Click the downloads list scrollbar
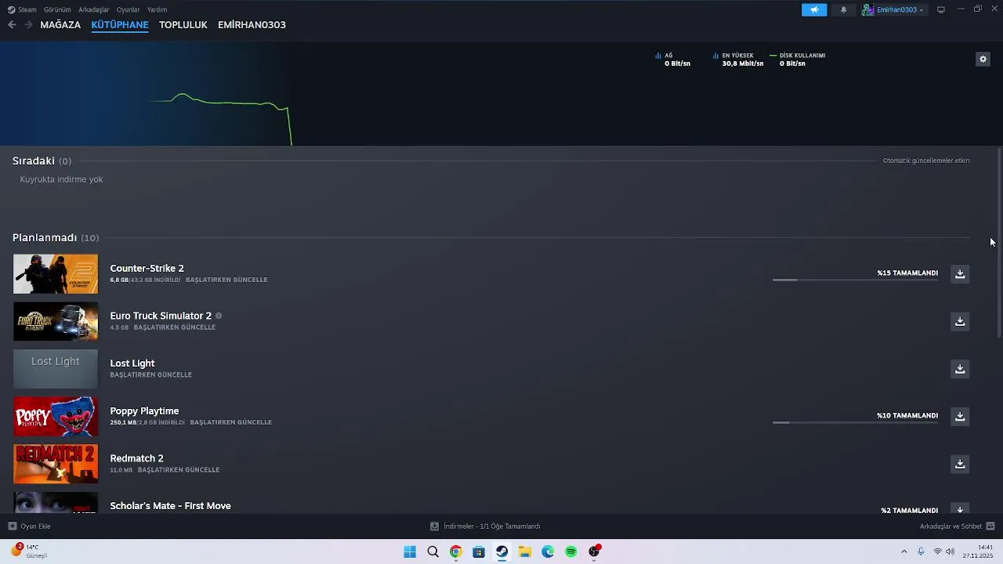Image resolution: width=1003 pixels, height=564 pixels. [999, 243]
